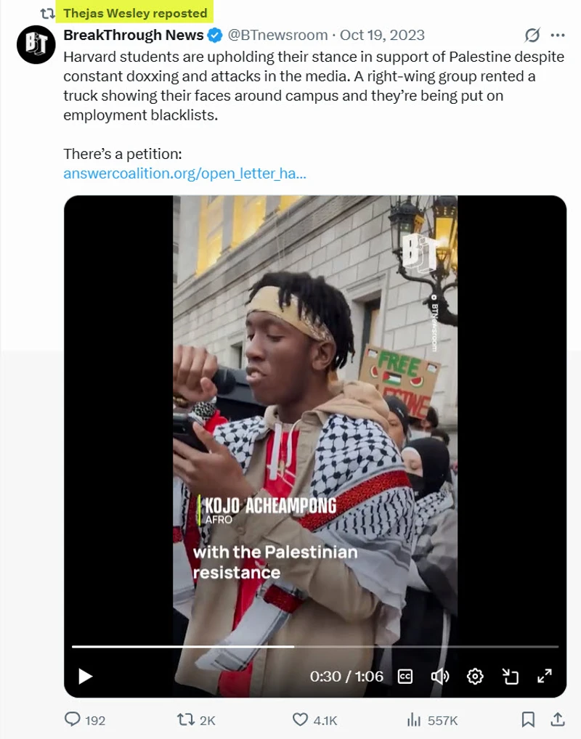Click the Oct 19, 2023 timestamp

tap(382, 35)
